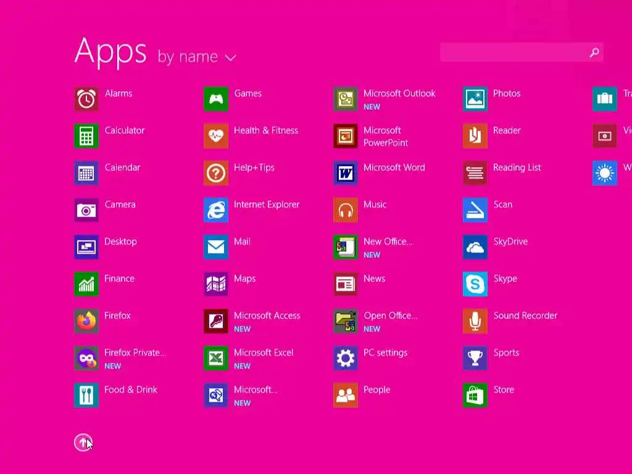Screen dimensions: 632x474
Task: Open the Help+Tips question mark icon
Action: point(216,173)
